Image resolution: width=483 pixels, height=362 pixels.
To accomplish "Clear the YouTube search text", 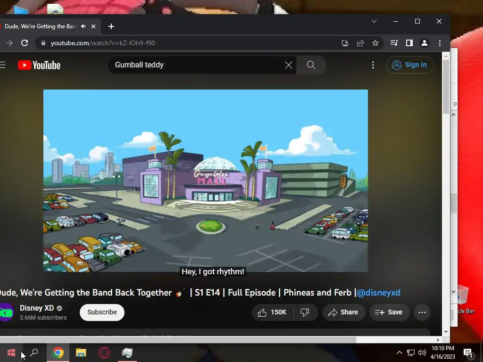I will pos(289,65).
